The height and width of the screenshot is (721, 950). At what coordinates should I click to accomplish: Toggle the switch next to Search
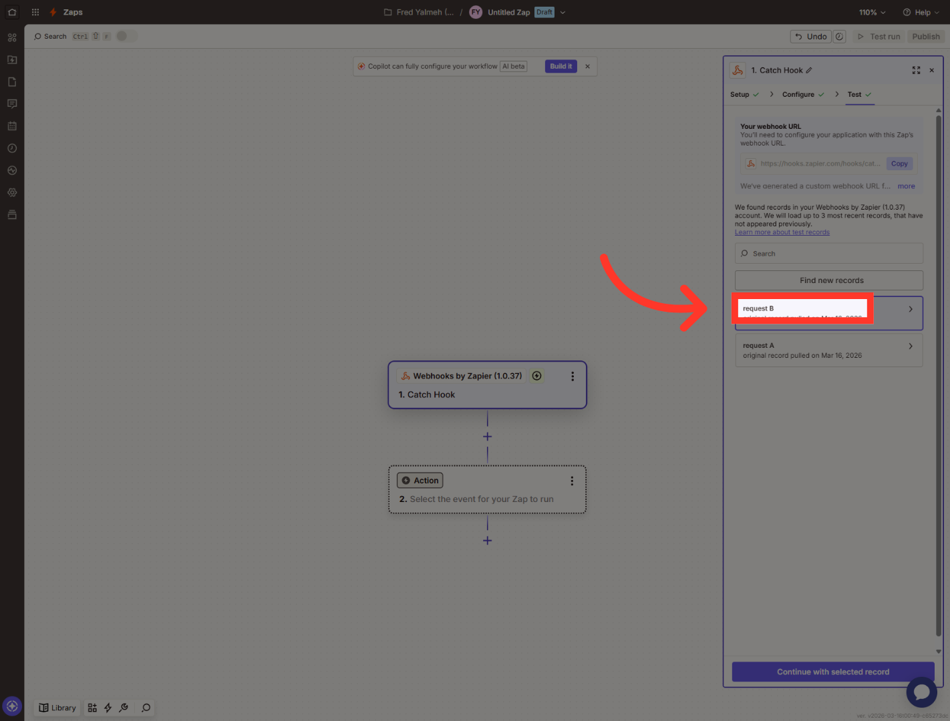(126, 36)
